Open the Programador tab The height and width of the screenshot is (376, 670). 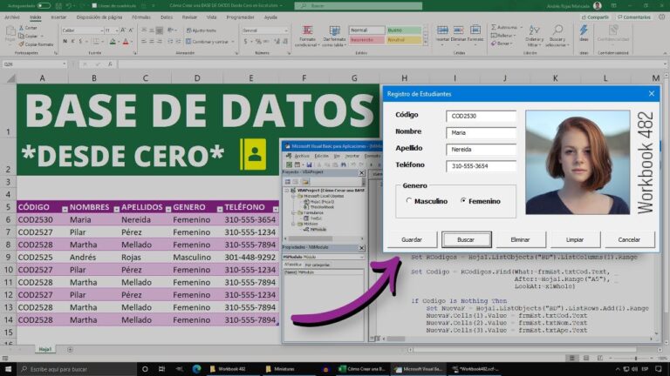pyautogui.click(x=240, y=17)
